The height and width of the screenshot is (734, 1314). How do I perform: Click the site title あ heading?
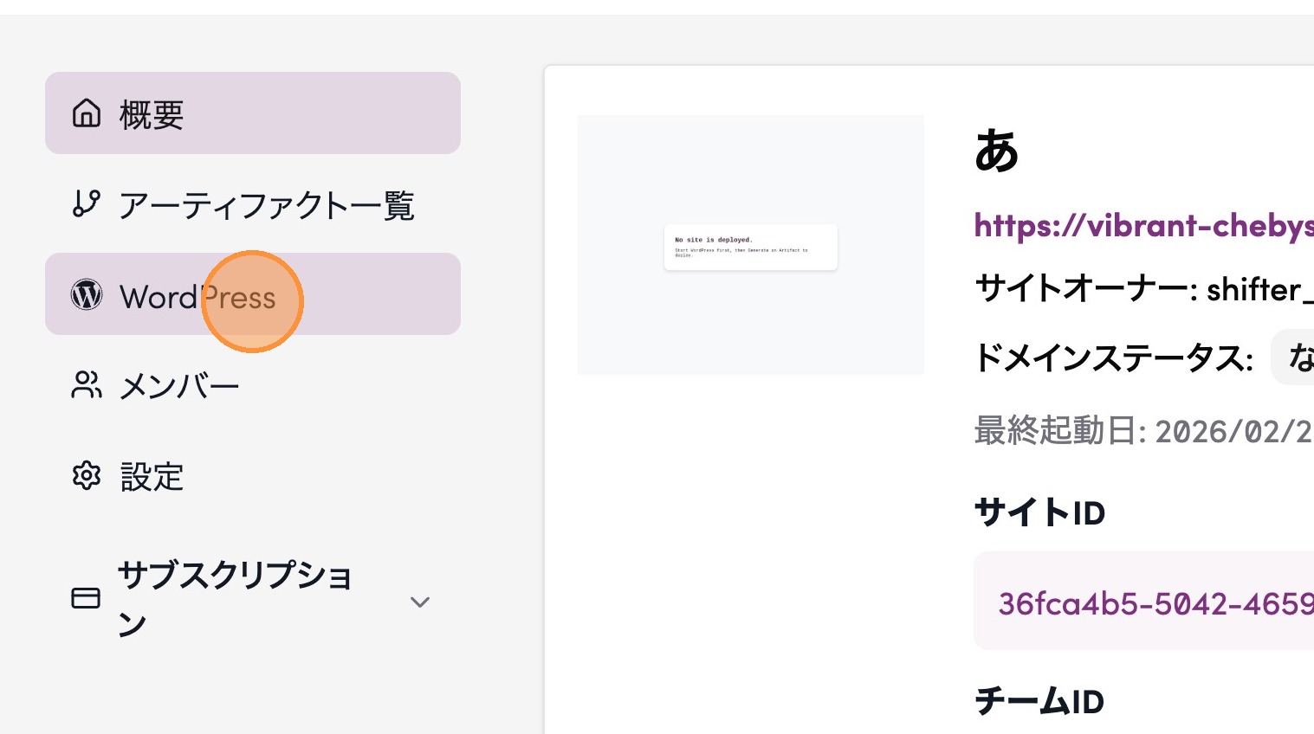(x=997, y=151)
